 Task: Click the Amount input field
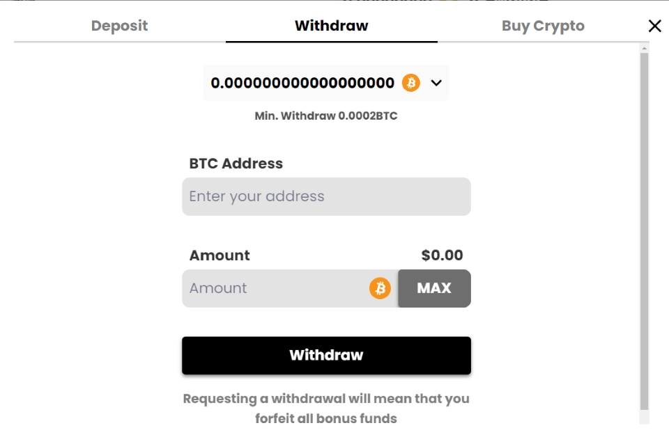click(x=279, y=287)
